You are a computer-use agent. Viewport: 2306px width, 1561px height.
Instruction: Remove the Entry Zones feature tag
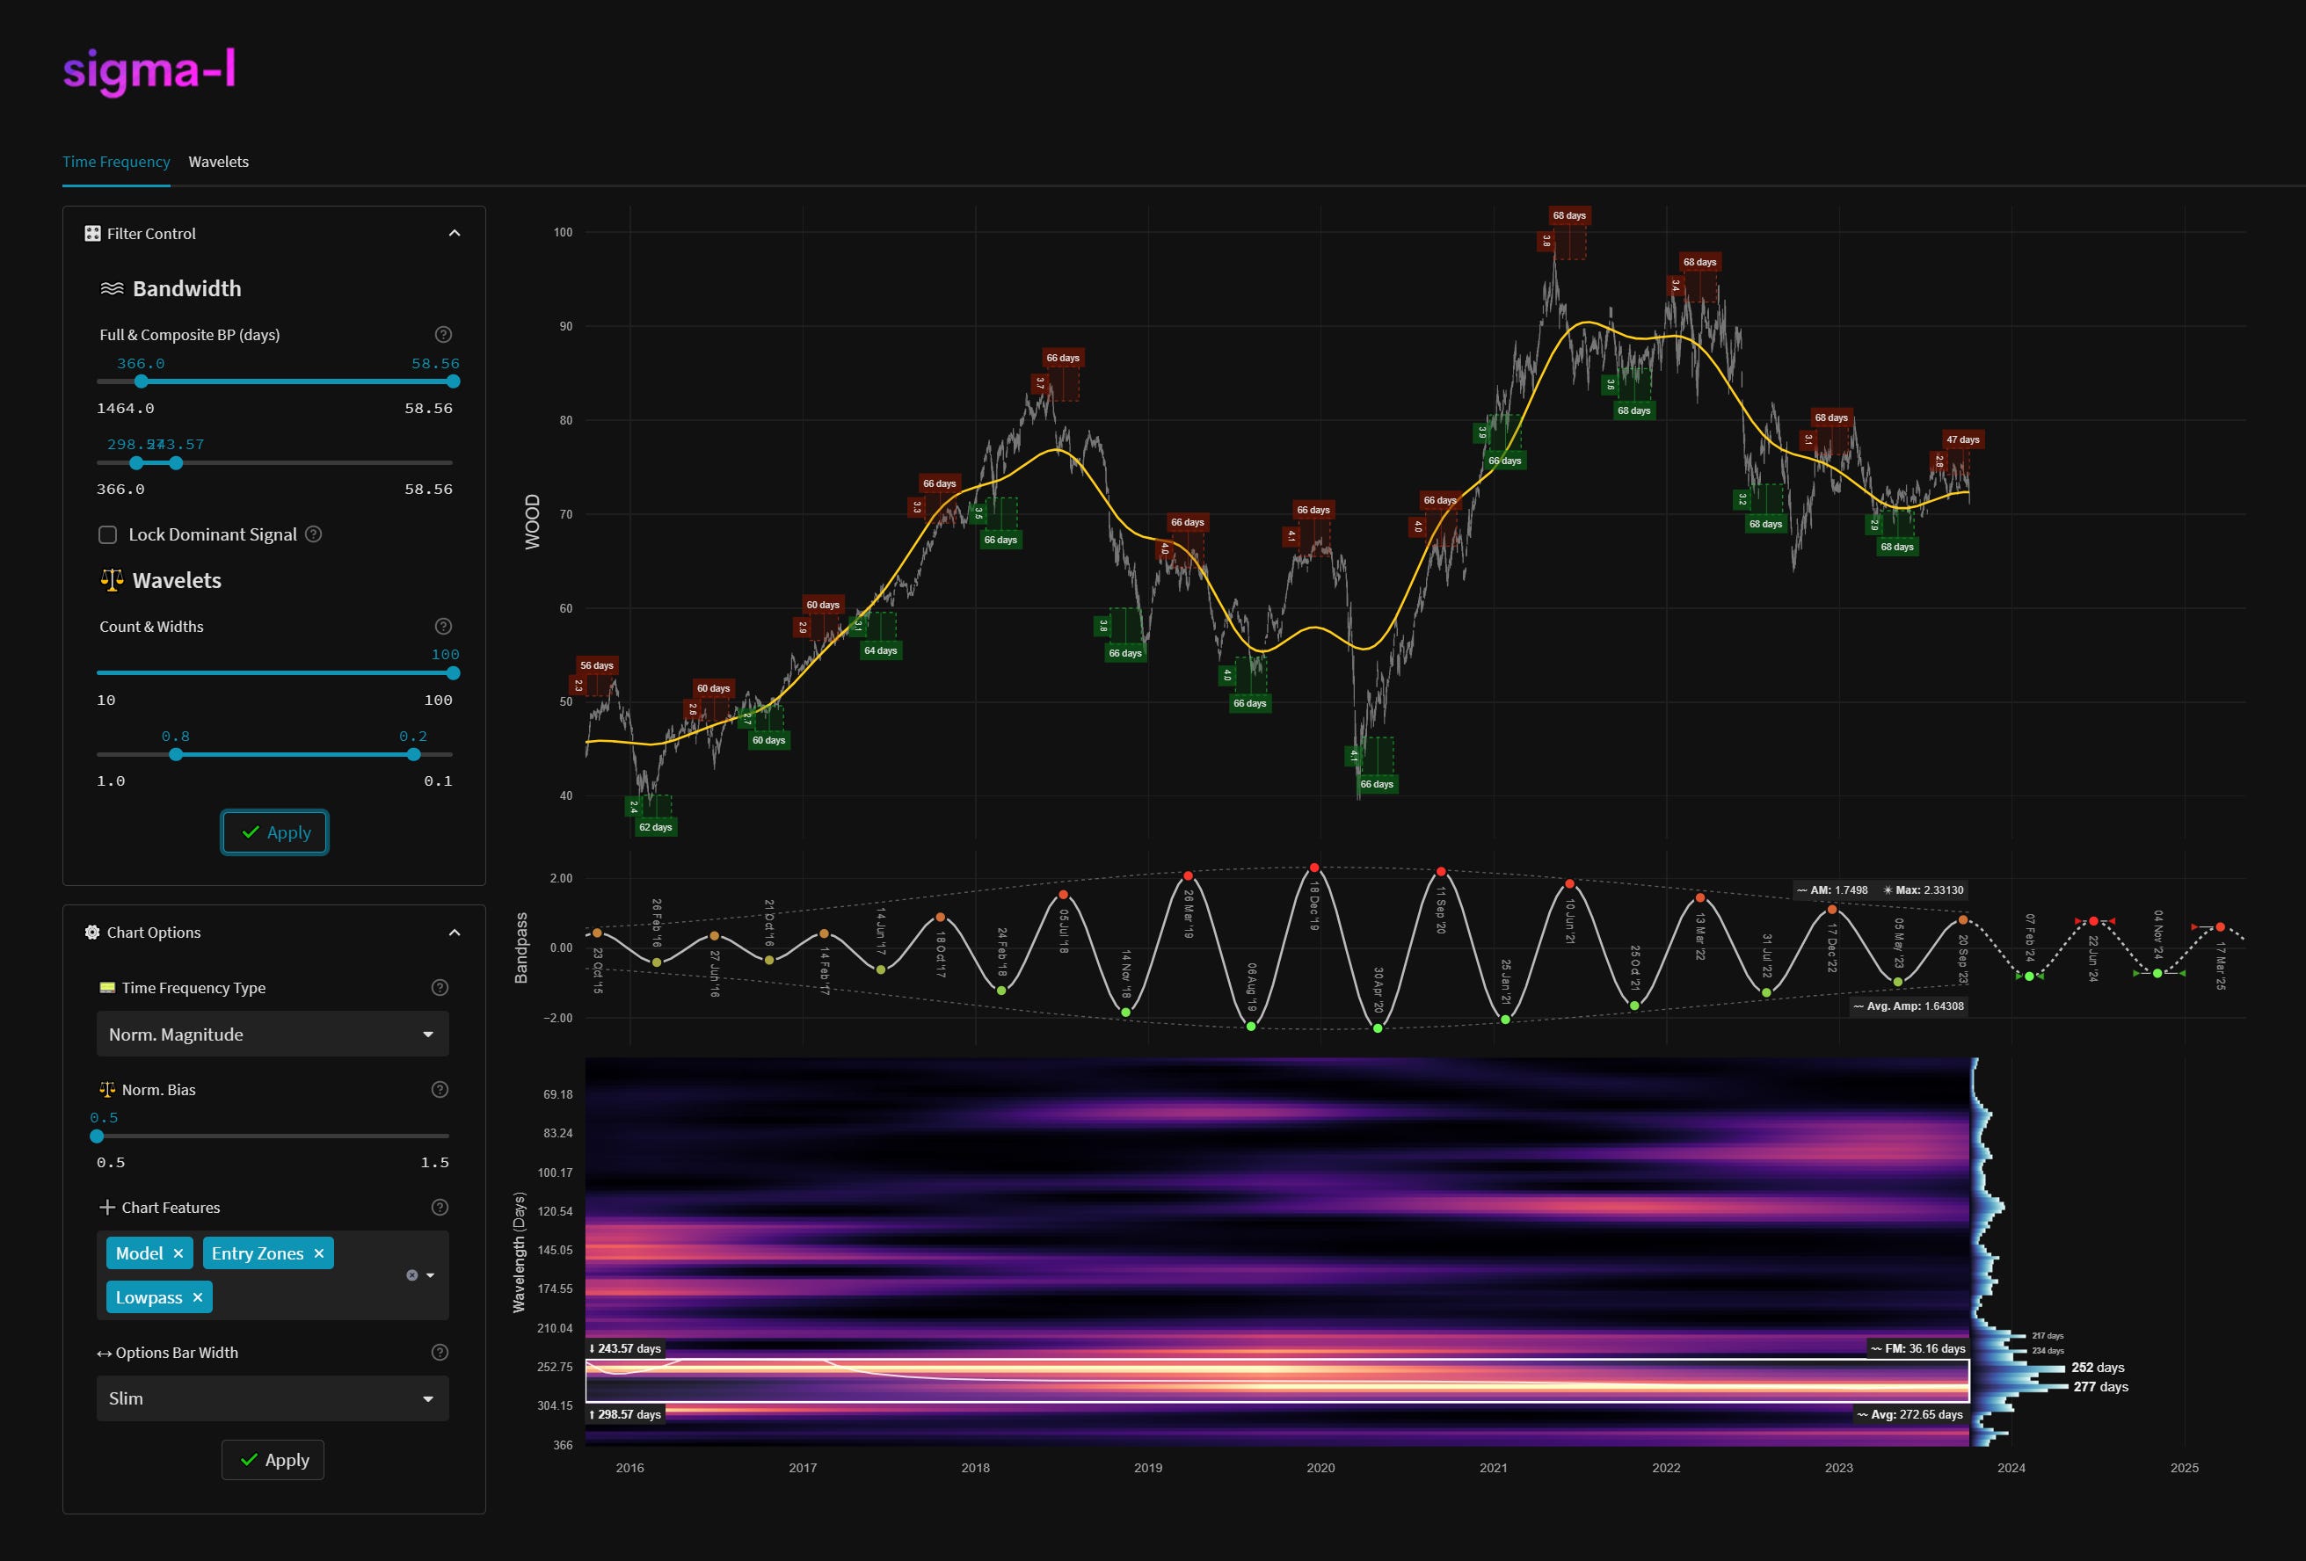pos(318,1253)
